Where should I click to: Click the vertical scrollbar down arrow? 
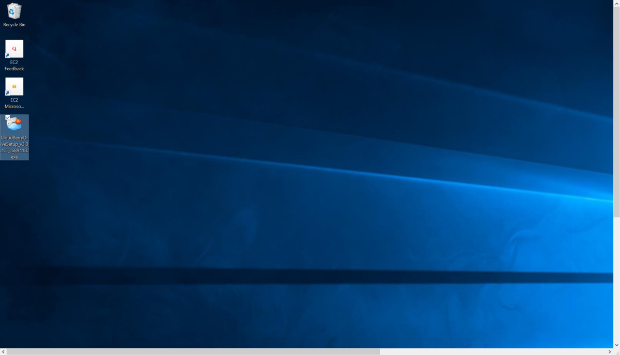pos(617,345)
